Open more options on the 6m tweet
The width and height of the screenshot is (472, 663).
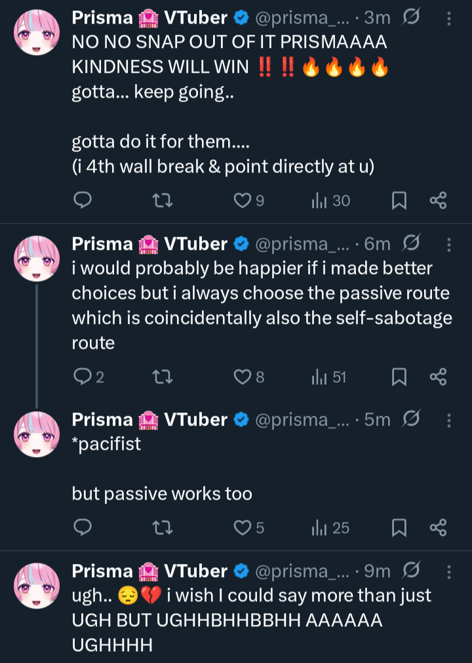click(x=449, y=245)
